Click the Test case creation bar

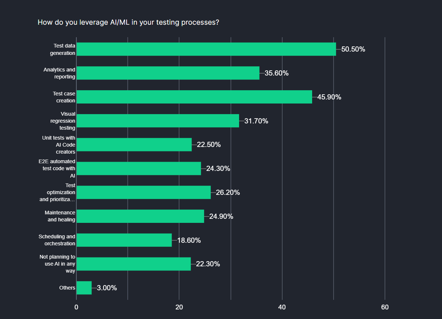point(194,97)
